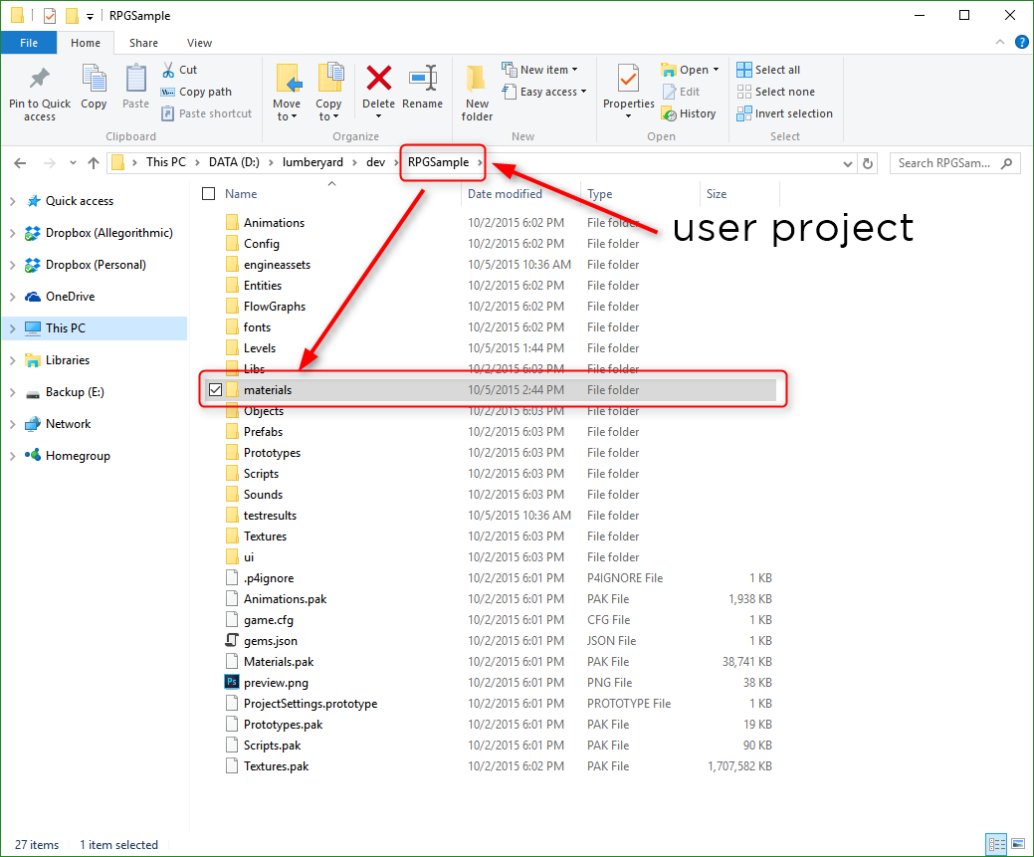Click lumberyard in address path

tap(312, 162)
